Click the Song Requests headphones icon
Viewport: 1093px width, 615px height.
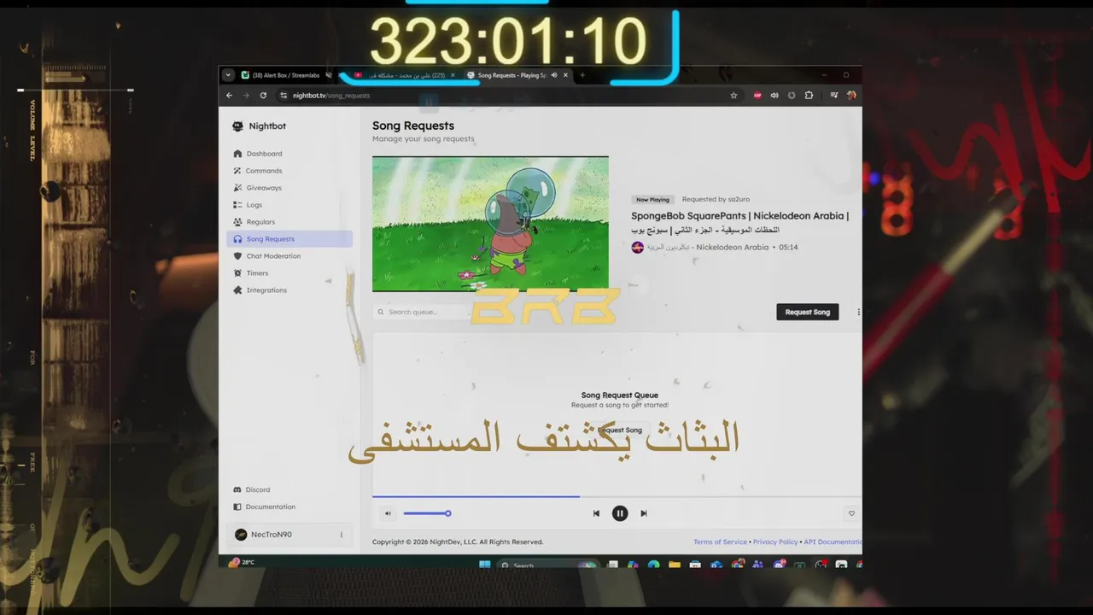[237, 239]
